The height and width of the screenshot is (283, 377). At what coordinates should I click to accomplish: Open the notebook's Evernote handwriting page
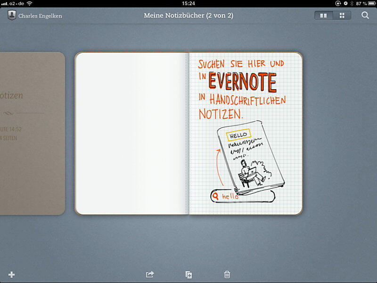point(246,133)
